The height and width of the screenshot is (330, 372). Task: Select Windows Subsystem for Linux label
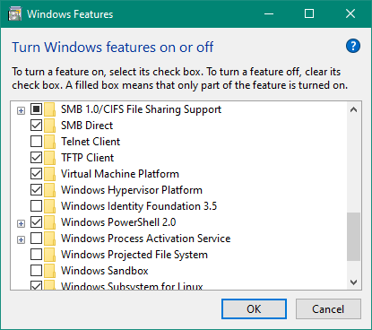132,286
